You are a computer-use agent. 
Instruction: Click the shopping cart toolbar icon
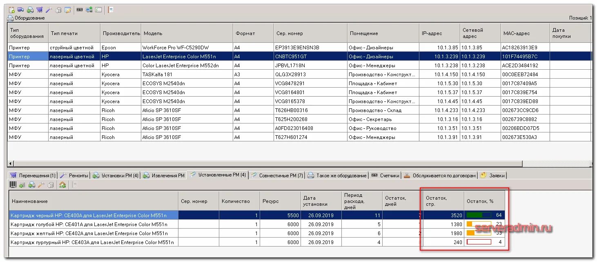(x=39, y=10)
